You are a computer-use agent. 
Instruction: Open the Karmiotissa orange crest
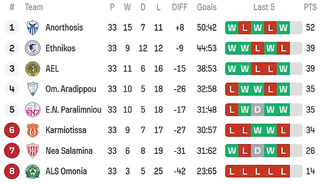point(33,130)
